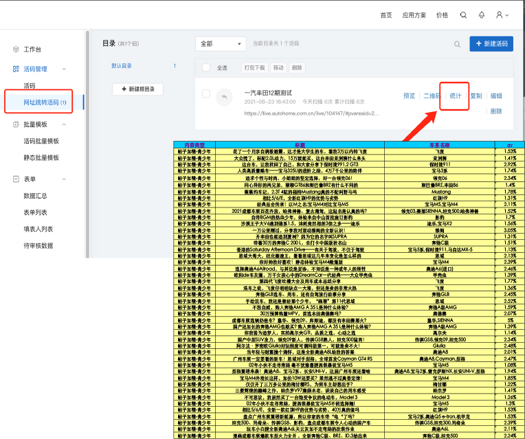Collapse the 表单 section chevron
This screenshot has height=439, width=525.
(x=64, y=179)
